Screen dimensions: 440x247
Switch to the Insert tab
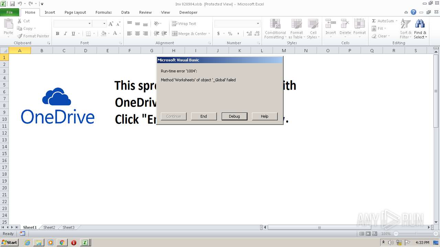tap(50, 12)
